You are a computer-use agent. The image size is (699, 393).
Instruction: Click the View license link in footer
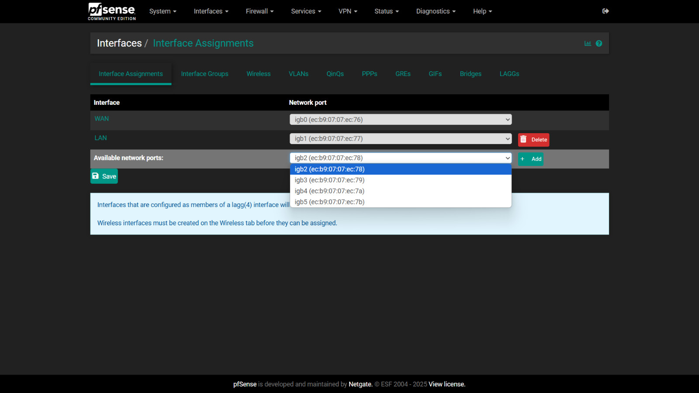pyautogui.click(x=446, y=384)
